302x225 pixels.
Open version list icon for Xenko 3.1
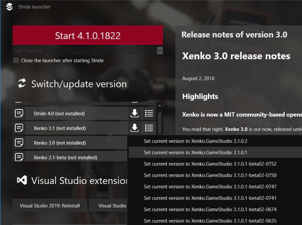[149, 128]
